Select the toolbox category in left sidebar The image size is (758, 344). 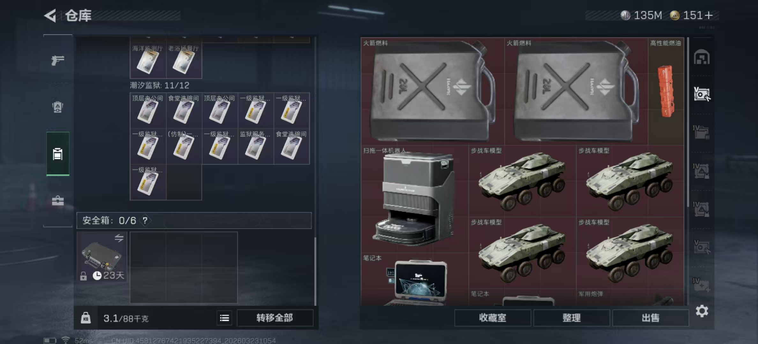[x=58, y=201]
